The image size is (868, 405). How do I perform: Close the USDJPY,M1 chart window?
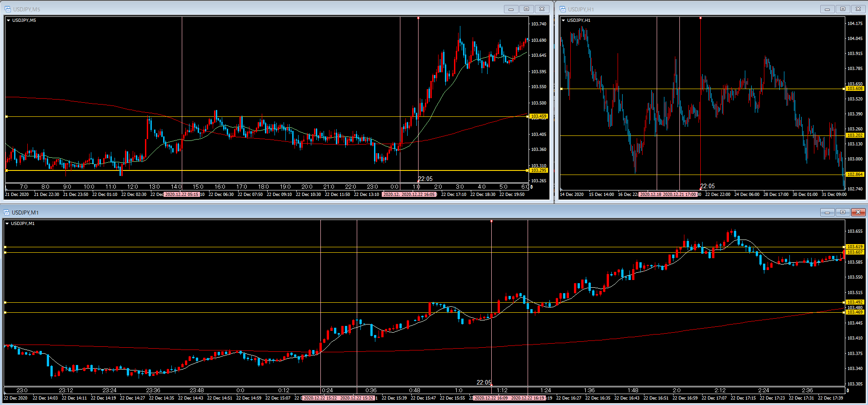tap(858, 212)
